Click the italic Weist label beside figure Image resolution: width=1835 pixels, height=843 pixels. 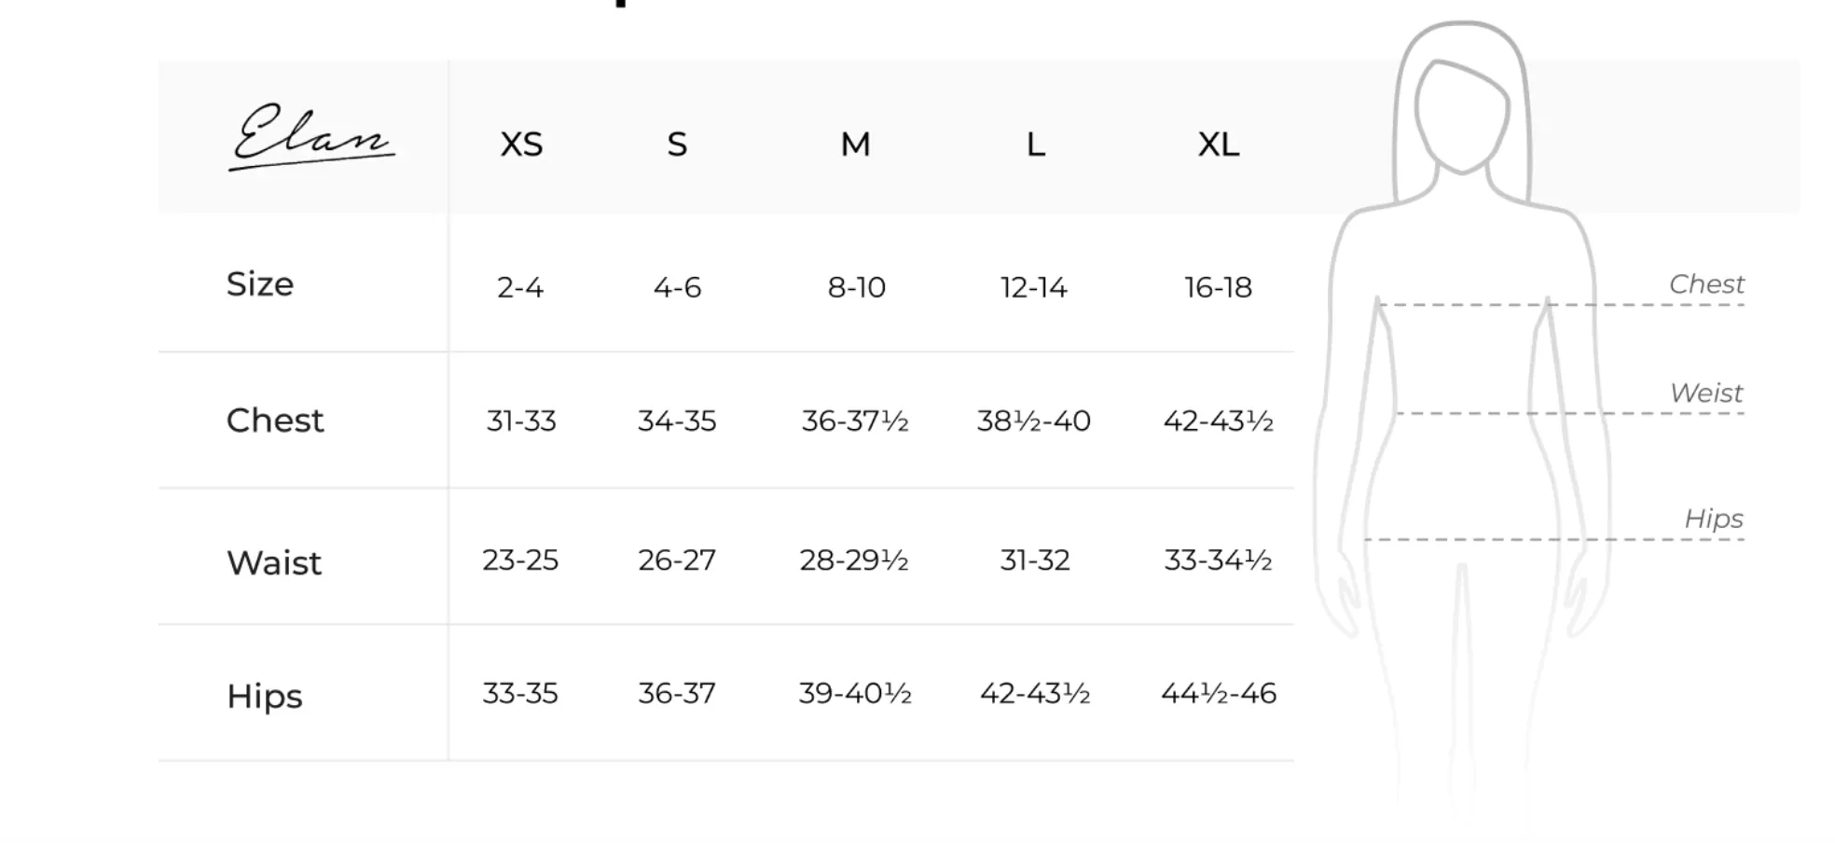tap(1706, 393)
